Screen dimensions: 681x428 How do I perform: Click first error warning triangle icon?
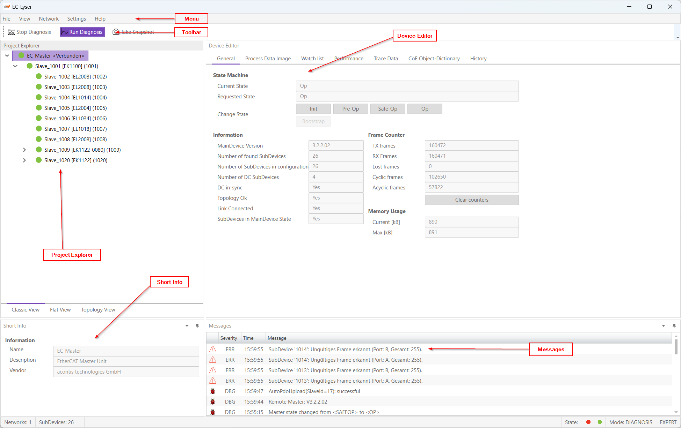(x=213, y=349)
